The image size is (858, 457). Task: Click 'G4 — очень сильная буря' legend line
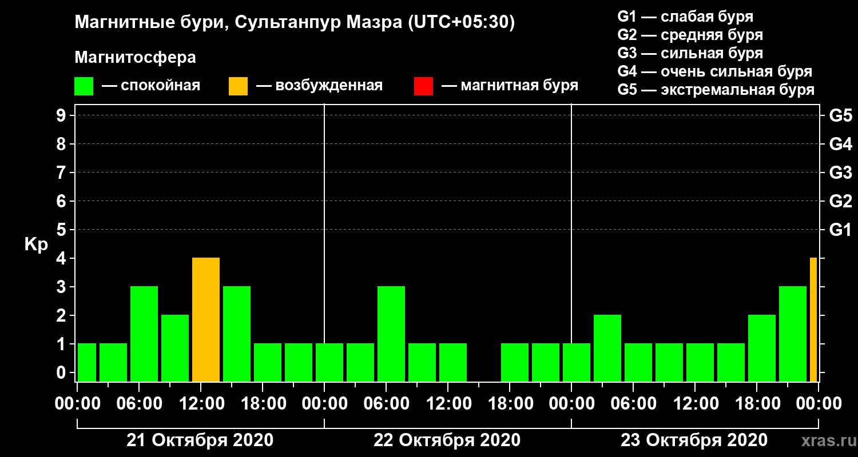pyautogui.click(x=715, y=71)
